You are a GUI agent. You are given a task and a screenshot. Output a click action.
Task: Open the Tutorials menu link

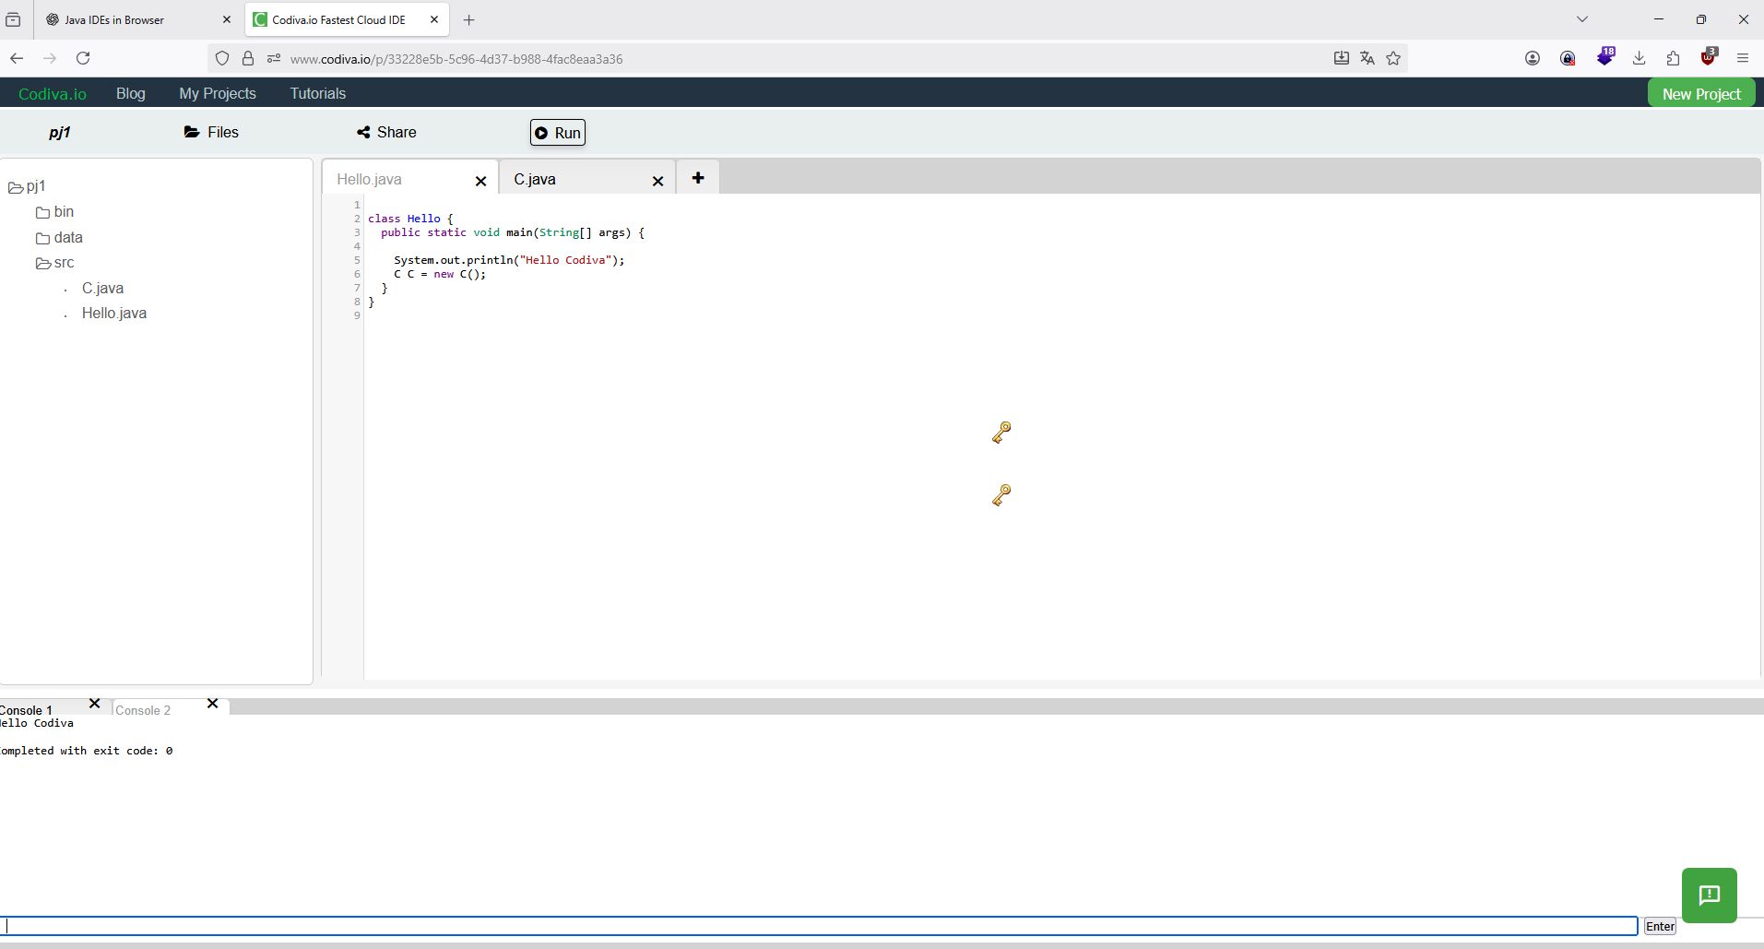point(317,93)
